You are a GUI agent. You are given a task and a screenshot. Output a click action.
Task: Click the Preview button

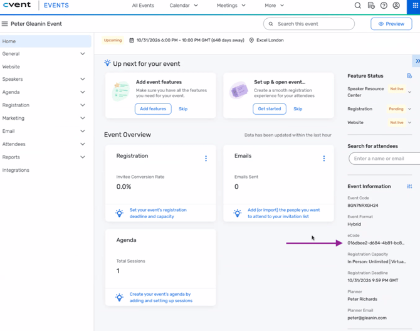[391, 24]
